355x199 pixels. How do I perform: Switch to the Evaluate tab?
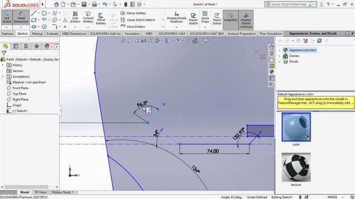pyautogui.click(x=52, y=33)
